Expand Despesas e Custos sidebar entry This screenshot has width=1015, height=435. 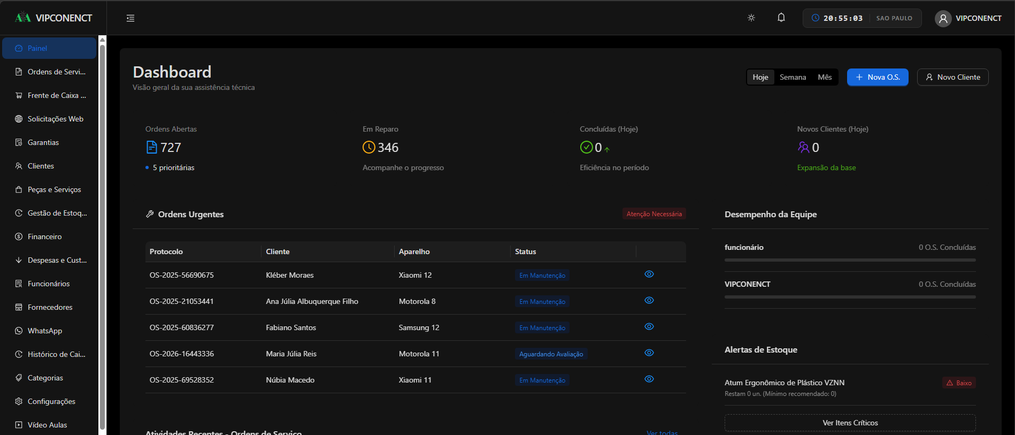point(49,260)
